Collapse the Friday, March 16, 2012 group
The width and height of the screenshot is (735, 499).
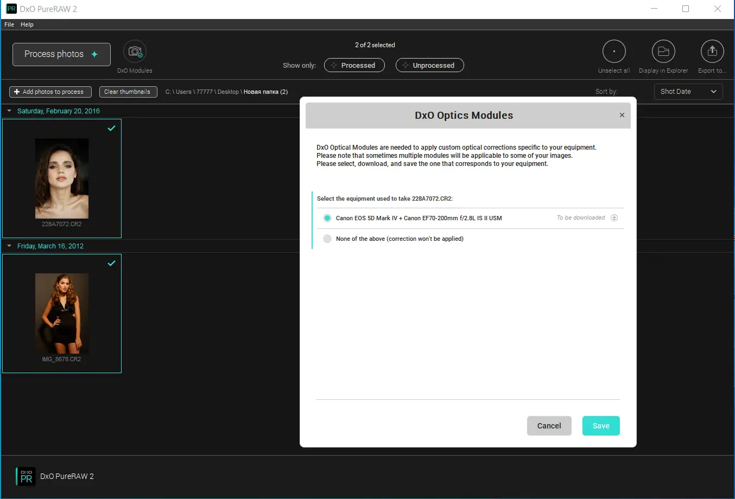(x=9, y=246)
